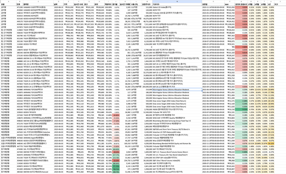Select the cell with code 453010

click(20, 16)
